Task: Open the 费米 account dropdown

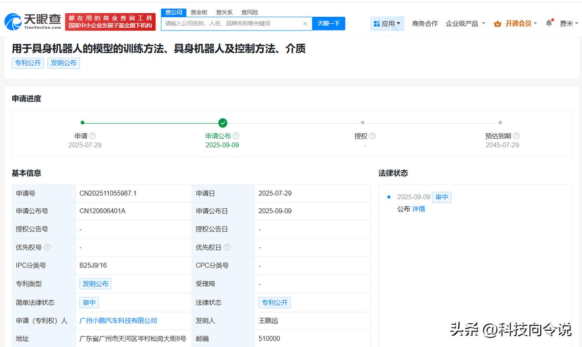Action: point(569,24)
